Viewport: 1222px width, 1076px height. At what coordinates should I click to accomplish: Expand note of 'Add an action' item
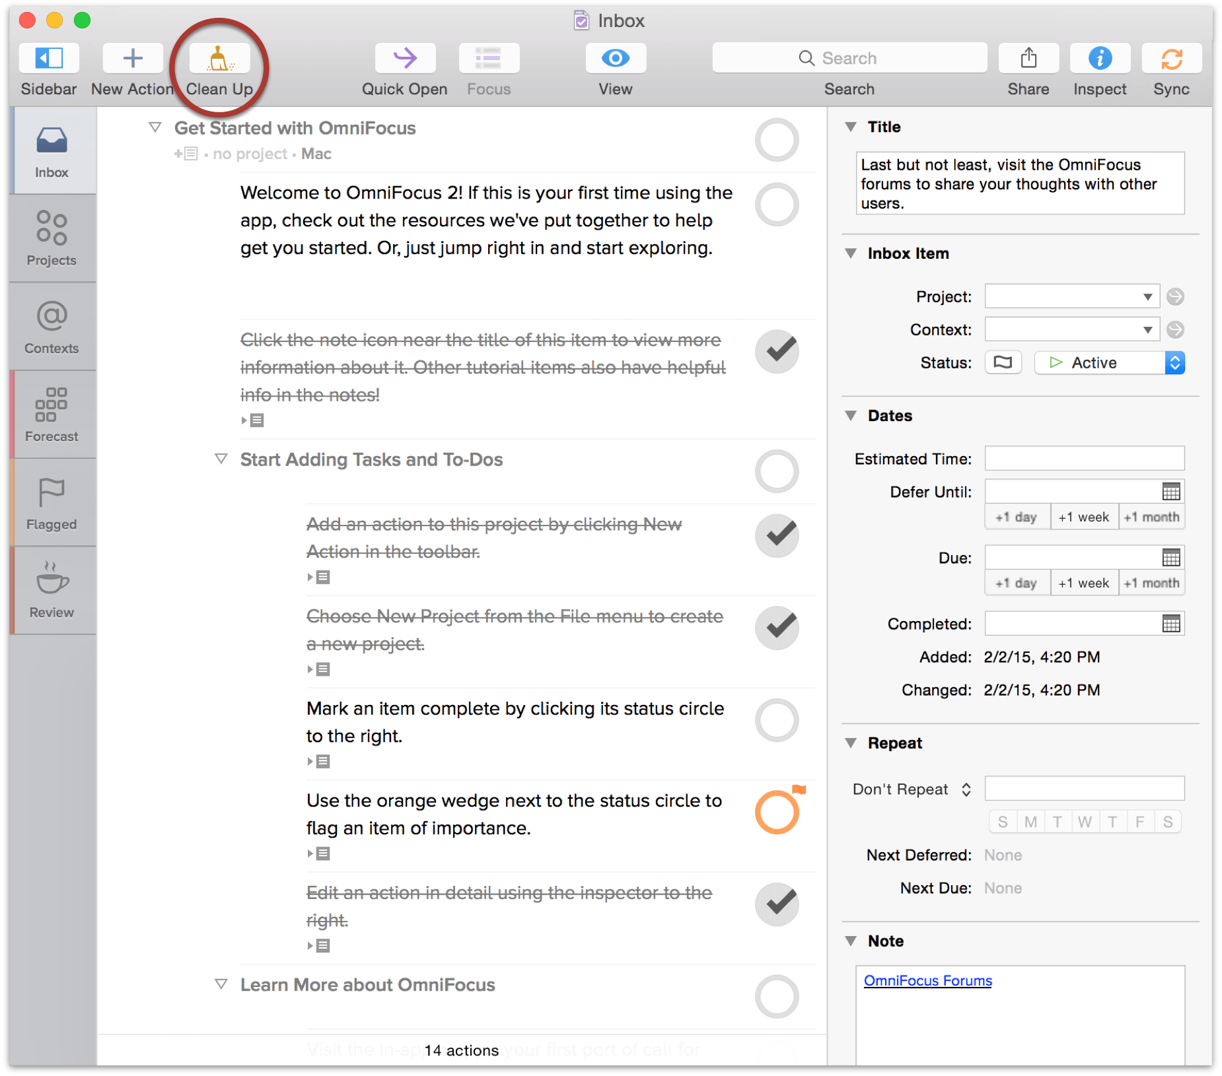click(x=319, y=577)
